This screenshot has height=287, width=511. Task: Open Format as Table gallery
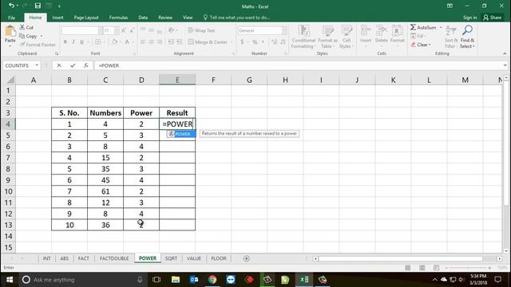pyautogui.click(x=327, y=37)
